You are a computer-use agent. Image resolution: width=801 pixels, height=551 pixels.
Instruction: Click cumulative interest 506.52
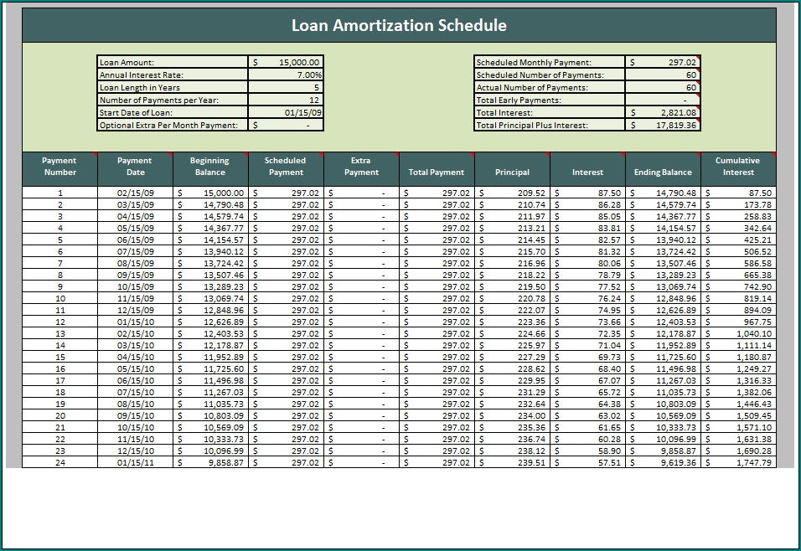739,252
